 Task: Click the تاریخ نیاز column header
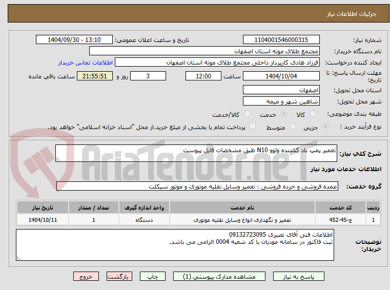tap(43, 208)
